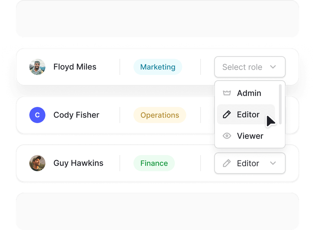Click pencil icon in Guy Hawkins role box

pos(227,163)
